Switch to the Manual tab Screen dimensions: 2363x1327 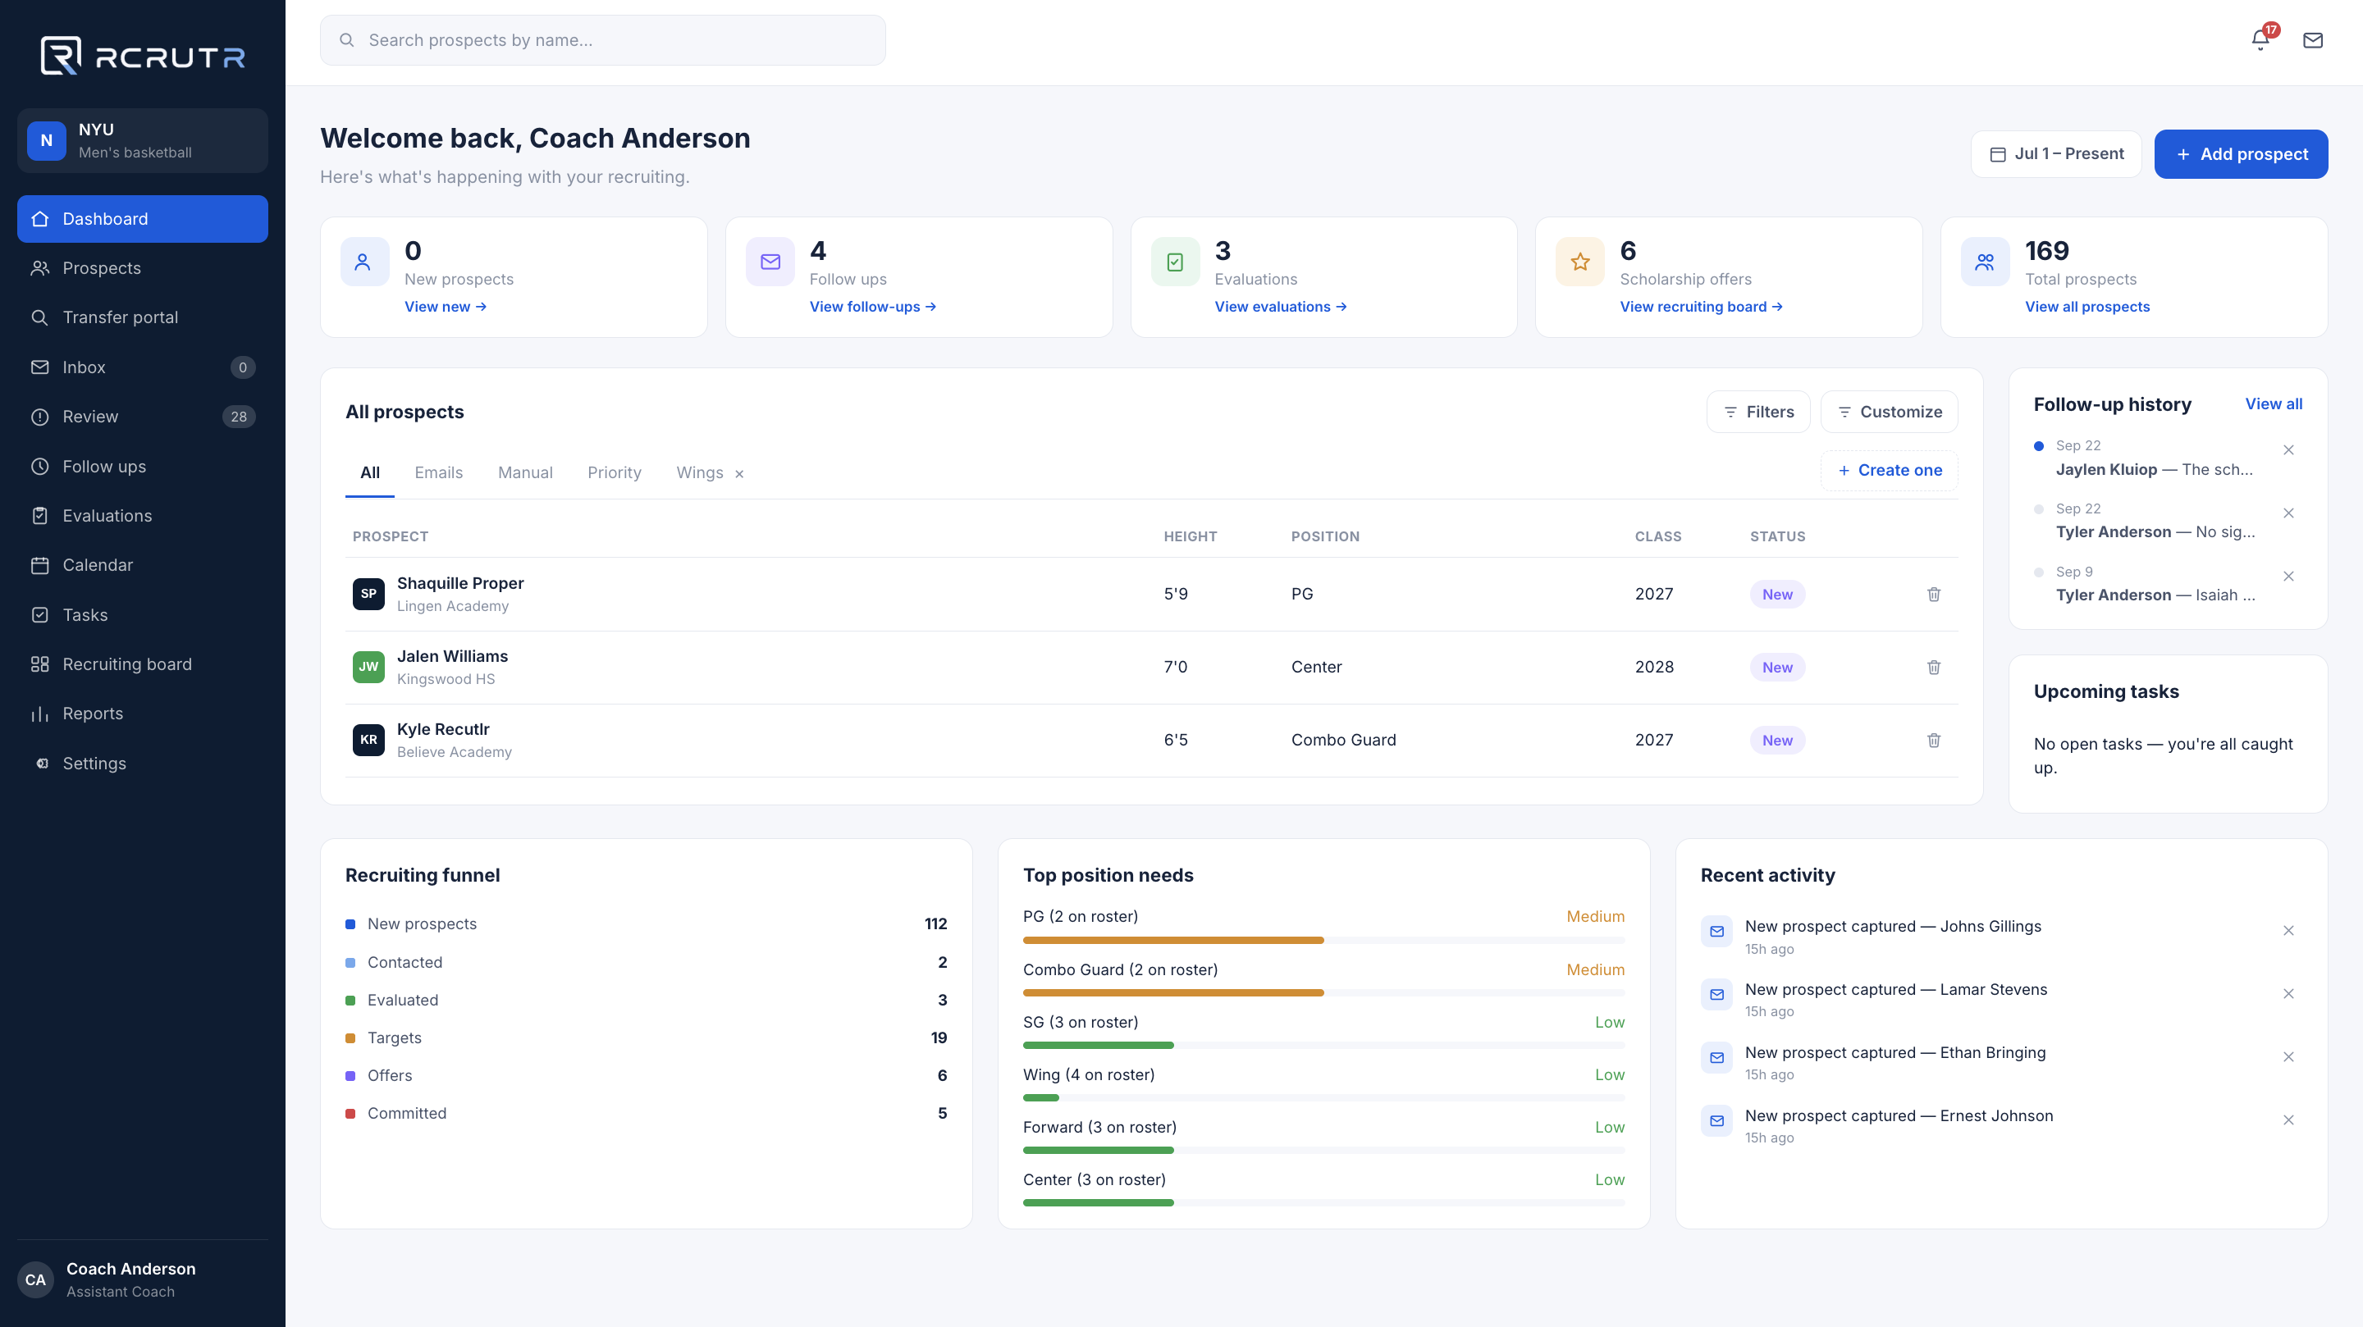[x=526, y=473]
